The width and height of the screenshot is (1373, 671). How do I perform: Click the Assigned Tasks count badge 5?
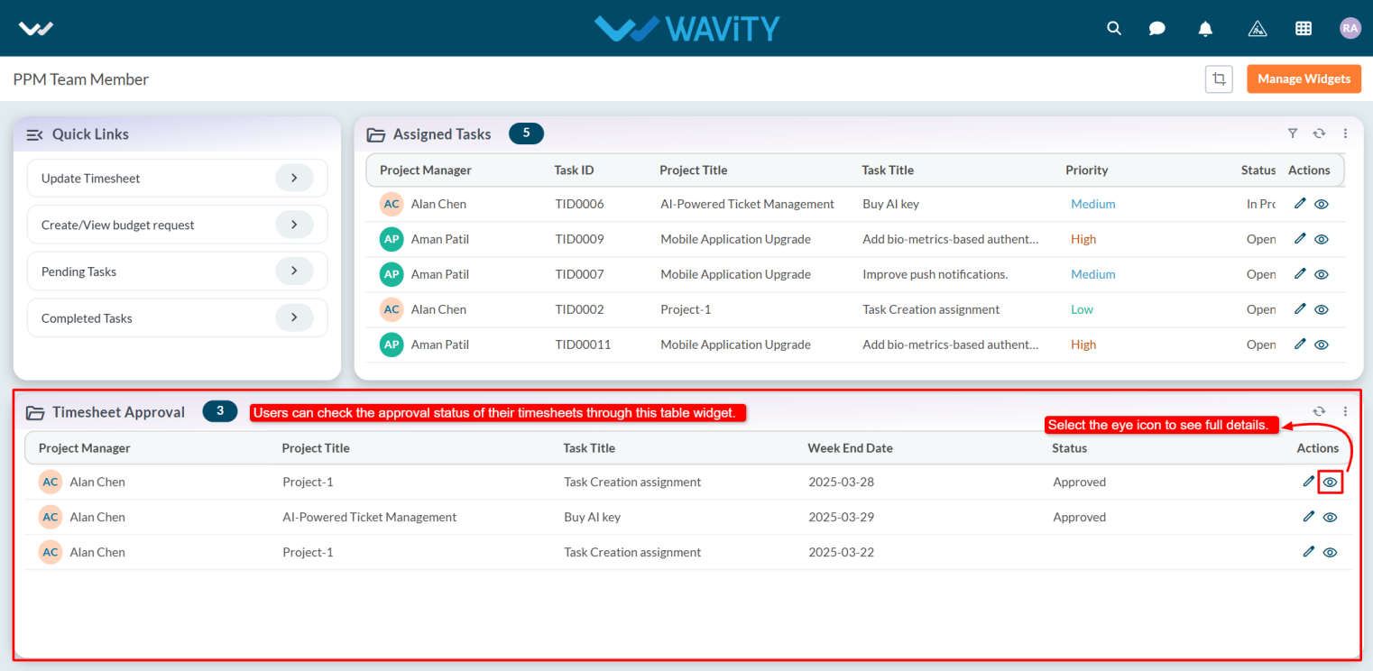tap(527, 133)
